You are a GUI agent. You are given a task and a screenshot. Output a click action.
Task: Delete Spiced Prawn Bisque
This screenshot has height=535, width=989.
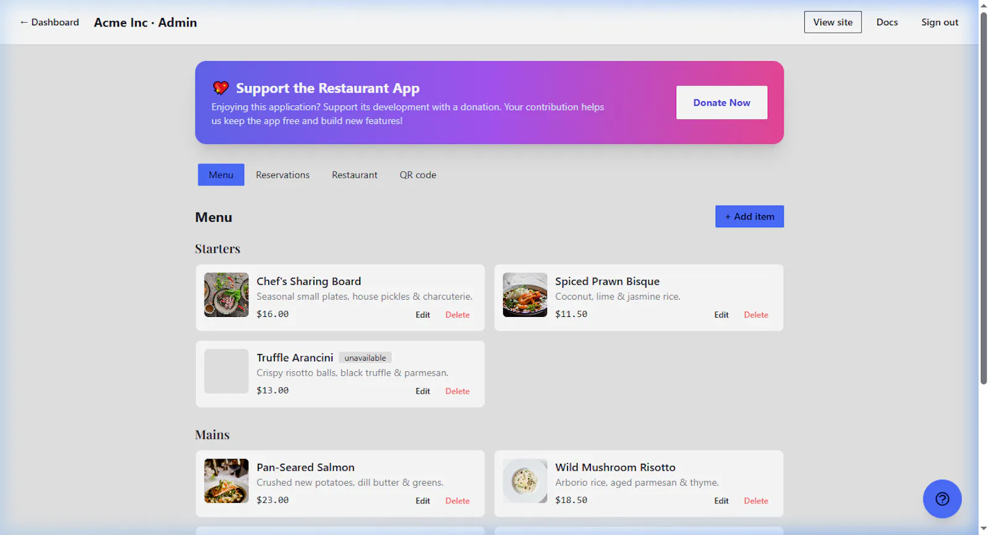(x=756, y=314)
